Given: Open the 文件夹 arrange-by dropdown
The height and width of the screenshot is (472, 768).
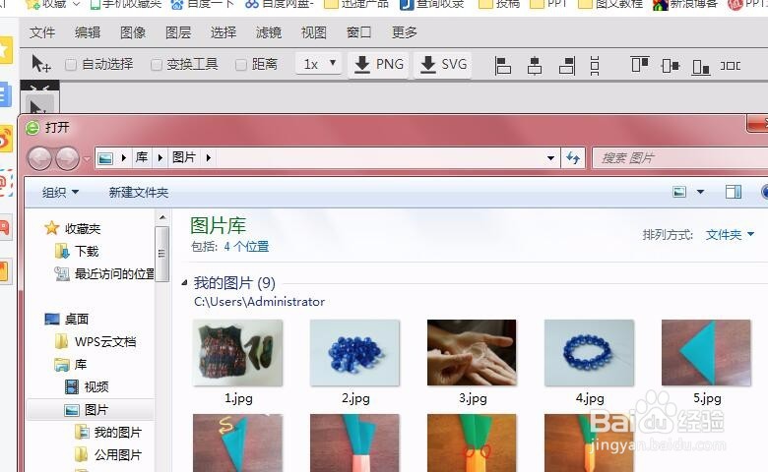Looking at the screenshot, I should point(730,235).
